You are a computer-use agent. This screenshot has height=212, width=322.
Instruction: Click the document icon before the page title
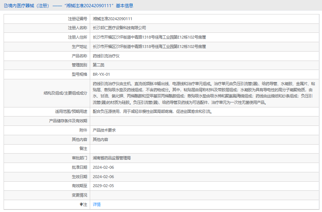pyautogui.click(x=6, y=6)
